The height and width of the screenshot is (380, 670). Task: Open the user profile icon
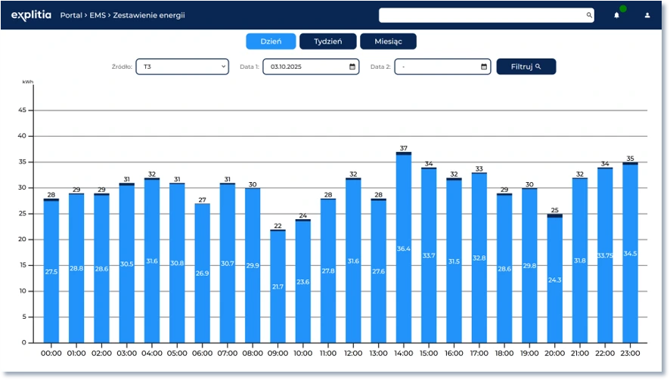[x=647, y=15]
